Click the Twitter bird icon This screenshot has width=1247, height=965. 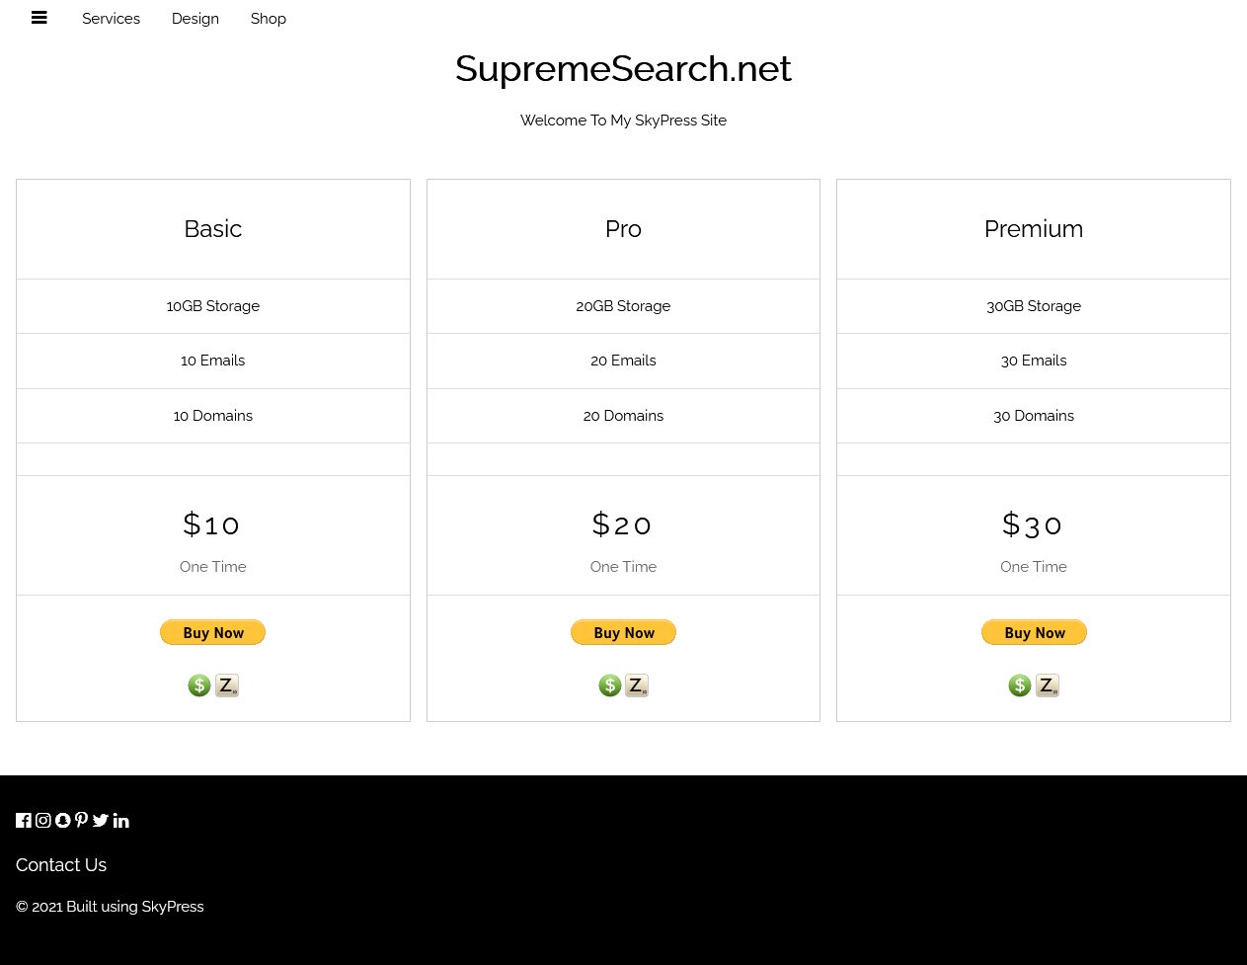(101, 821)
